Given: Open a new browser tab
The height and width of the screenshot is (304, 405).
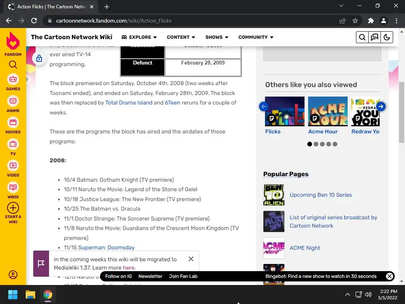Looking at the screenshot, I should [x=107, y=7].
